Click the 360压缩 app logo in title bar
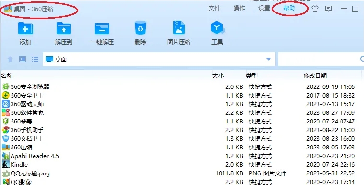This screenshot has height=185, width=364. [8, 9]
